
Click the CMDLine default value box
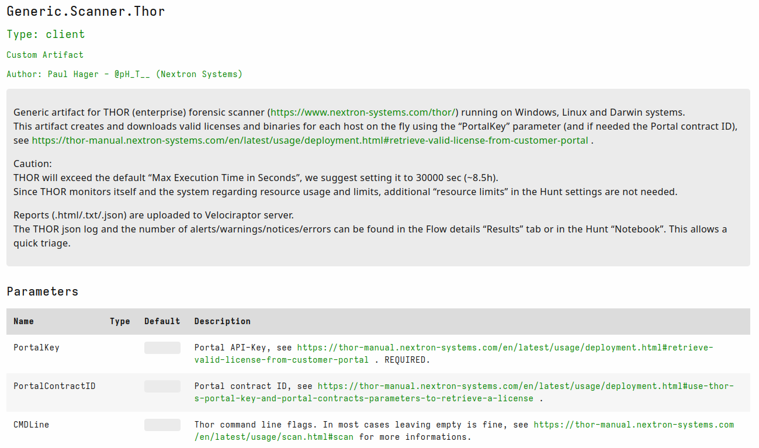(x=162, y=425)
